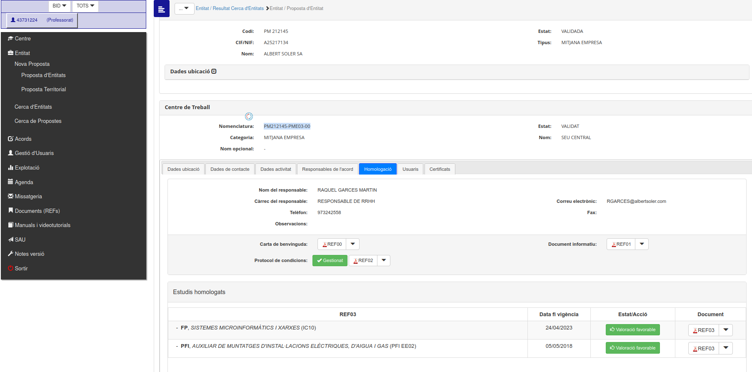
Task: Click the refresh circle icon above Nomenclatura
Action: [249, 116]
